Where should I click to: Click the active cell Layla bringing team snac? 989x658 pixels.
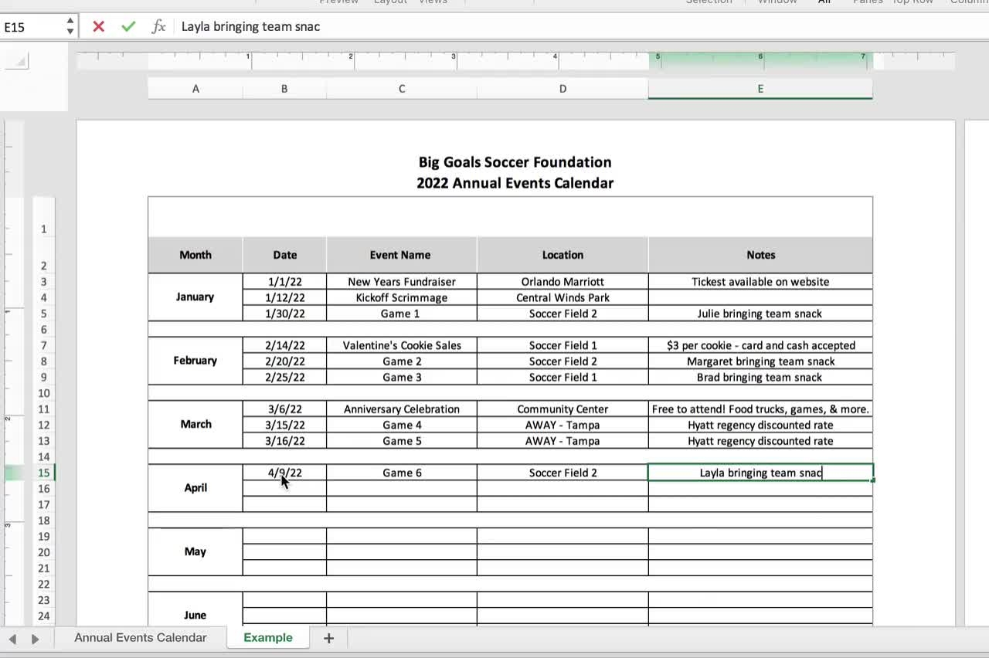coord(760,473)
